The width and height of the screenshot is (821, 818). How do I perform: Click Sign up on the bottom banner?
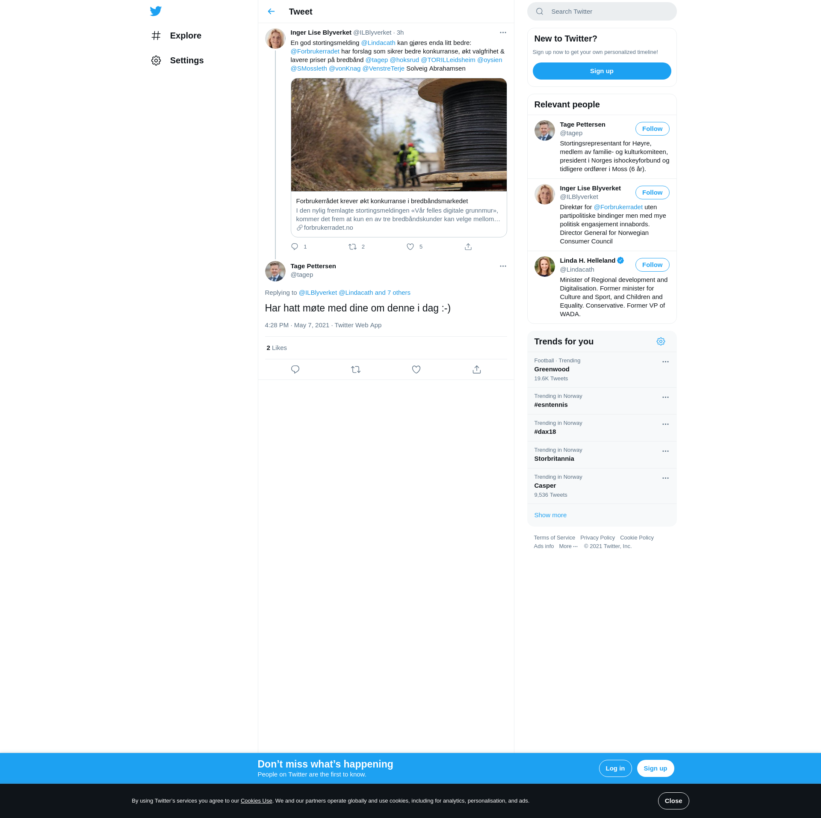point(655,768)
